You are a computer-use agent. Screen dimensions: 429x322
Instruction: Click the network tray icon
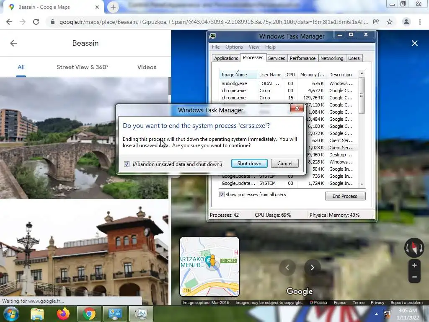[387, 314]
